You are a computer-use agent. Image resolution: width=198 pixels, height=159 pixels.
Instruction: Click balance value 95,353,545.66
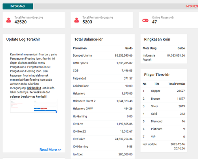click(124, 55)
